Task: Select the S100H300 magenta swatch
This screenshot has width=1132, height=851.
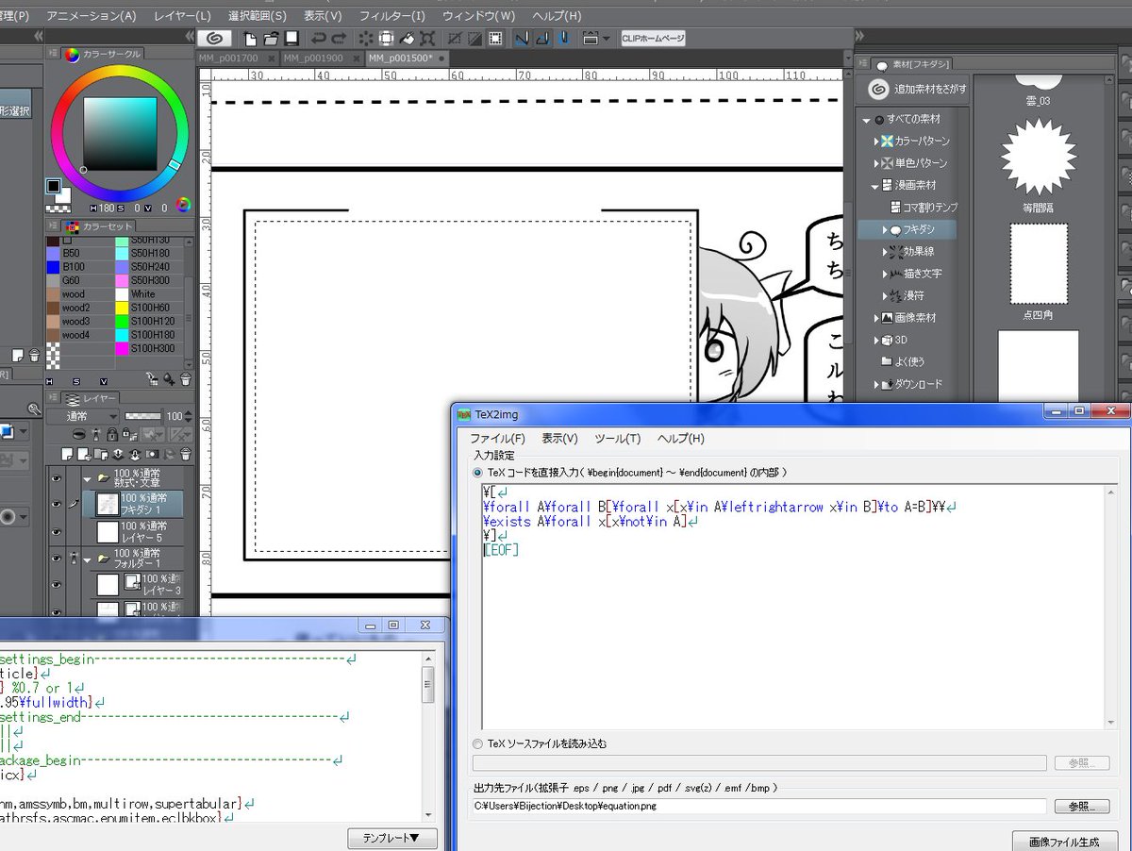Action: pyautogui.click(x=121, y=349)
